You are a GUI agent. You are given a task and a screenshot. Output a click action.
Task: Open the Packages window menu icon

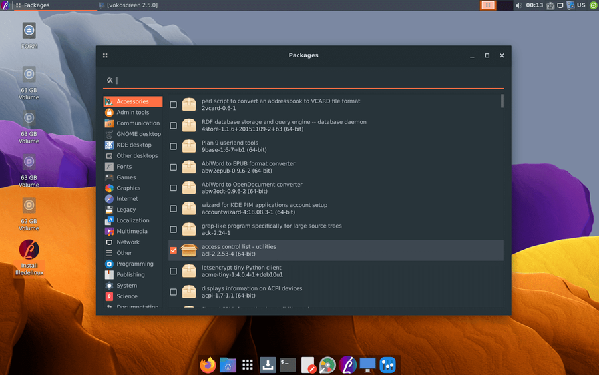105,55
